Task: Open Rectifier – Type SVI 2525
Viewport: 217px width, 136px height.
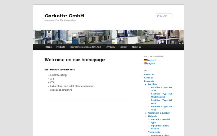Action: [161, 89]
